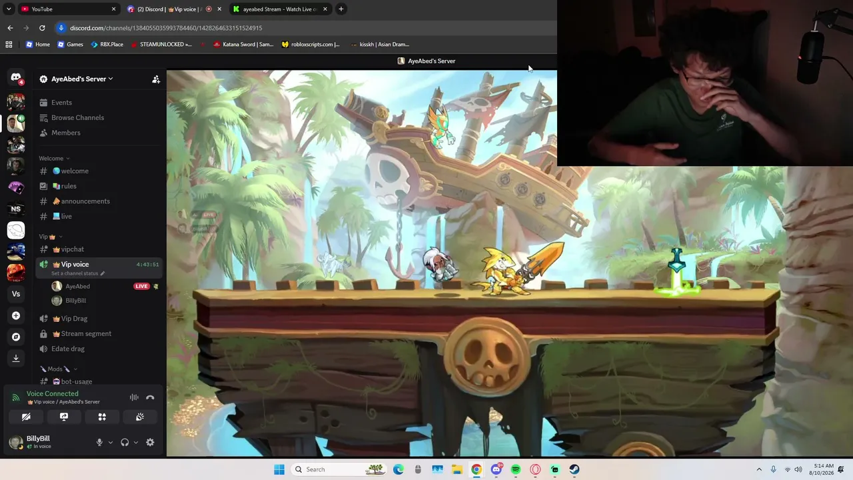Toggle noise suppression waveform icon

point(134,397)
